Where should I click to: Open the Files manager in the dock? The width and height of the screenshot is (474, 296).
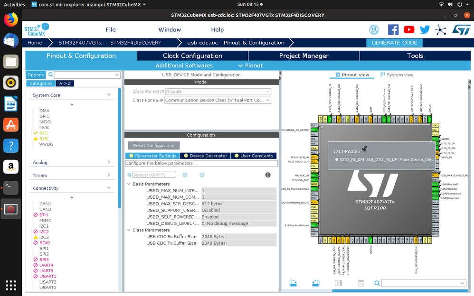[x=11, y=62]
